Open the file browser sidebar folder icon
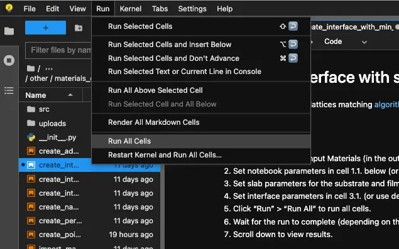Screen dimensions: 399x249 [9, 31]
